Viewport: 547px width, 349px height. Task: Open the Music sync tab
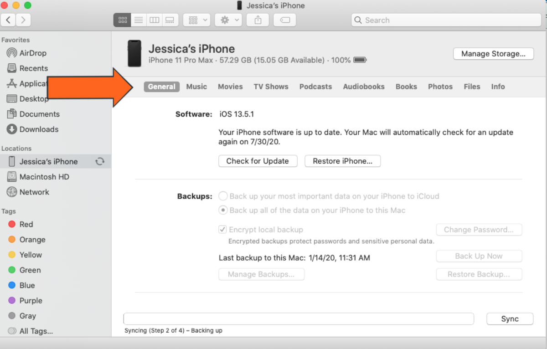pos(196,87)
